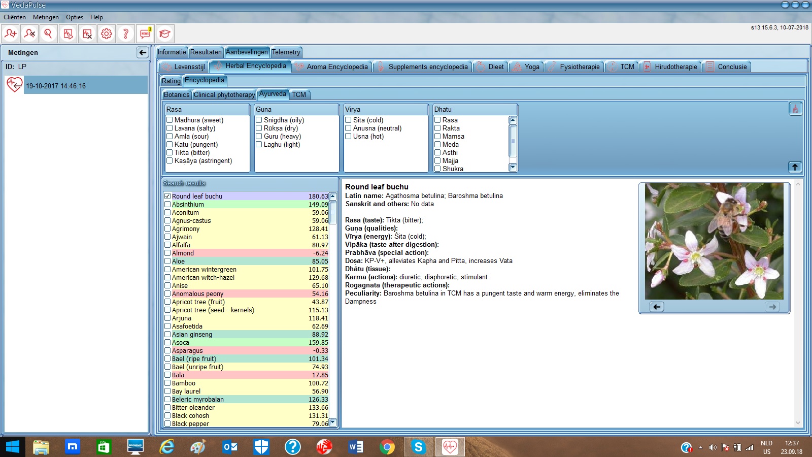The width and height of the screenshot is (812, 457).
Task: Click the search results scroll-down arrow
Action: [x=333, y=422]
